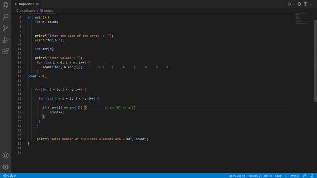Click the inner for loop with j = i + 1
The width and height of the screenshot is (317, 178).
pos(69,99)
